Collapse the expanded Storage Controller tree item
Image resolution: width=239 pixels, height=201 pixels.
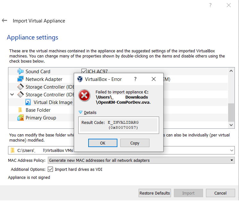click(12, 94)
